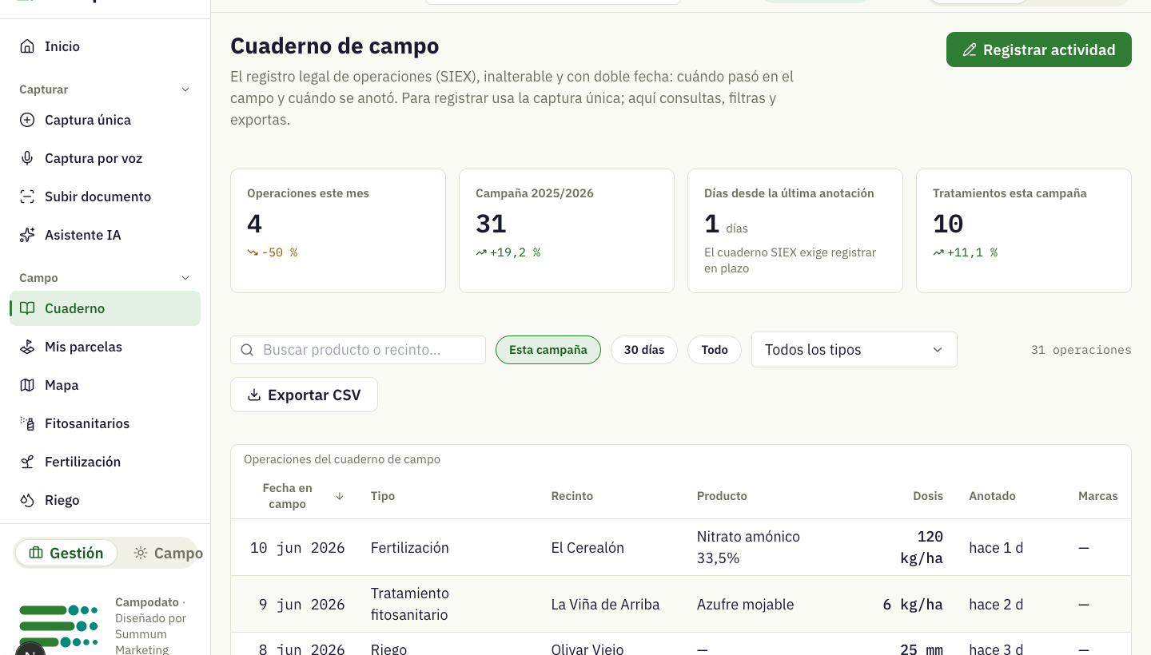Click the Registrar actividad button
Image resolution: width=1151 pixels, height=655 pixels.
[1039, 50]
